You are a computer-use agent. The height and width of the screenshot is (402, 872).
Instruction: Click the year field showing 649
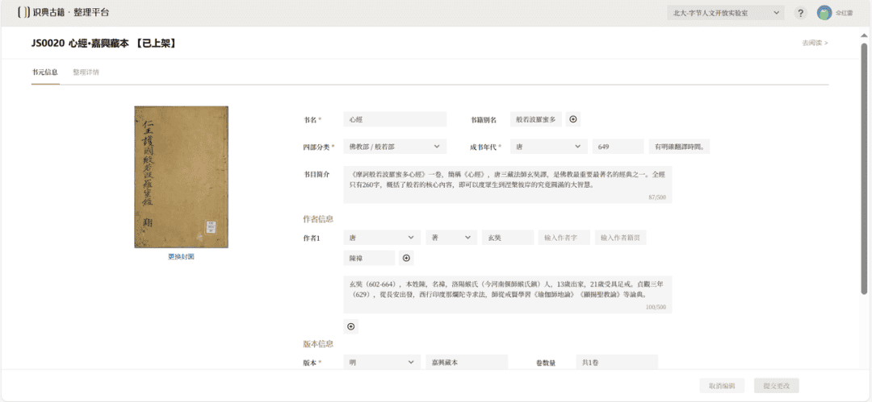tap(618, 147)
